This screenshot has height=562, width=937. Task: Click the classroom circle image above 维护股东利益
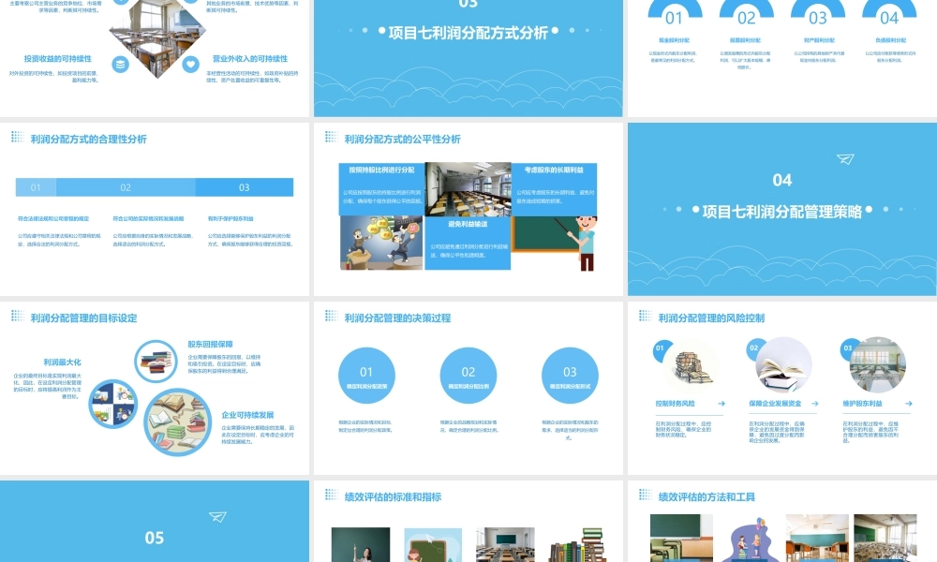click(x=877, y=365)
